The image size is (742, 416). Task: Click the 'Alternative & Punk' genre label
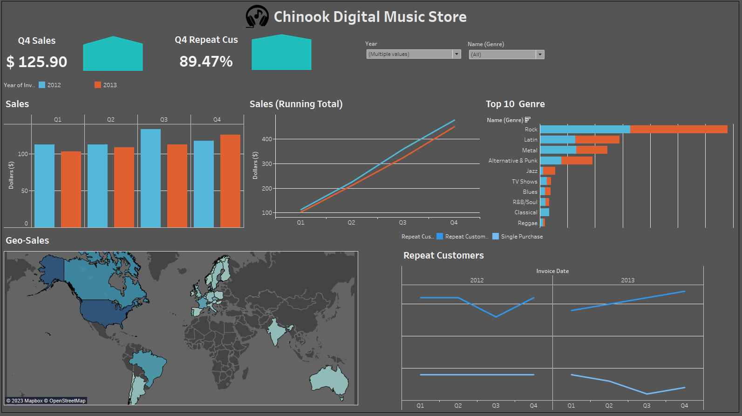513,161
